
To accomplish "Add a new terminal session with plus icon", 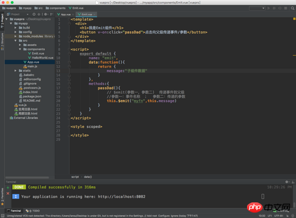I will (8, 188).
